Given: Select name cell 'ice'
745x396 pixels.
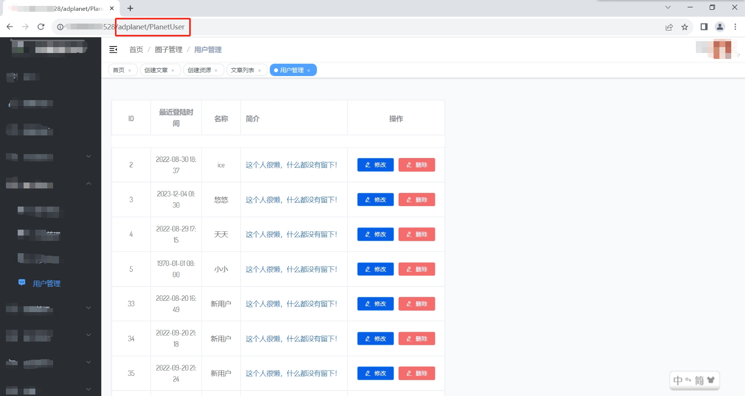Looking at the screenshot, I should [x=221, y=165].
